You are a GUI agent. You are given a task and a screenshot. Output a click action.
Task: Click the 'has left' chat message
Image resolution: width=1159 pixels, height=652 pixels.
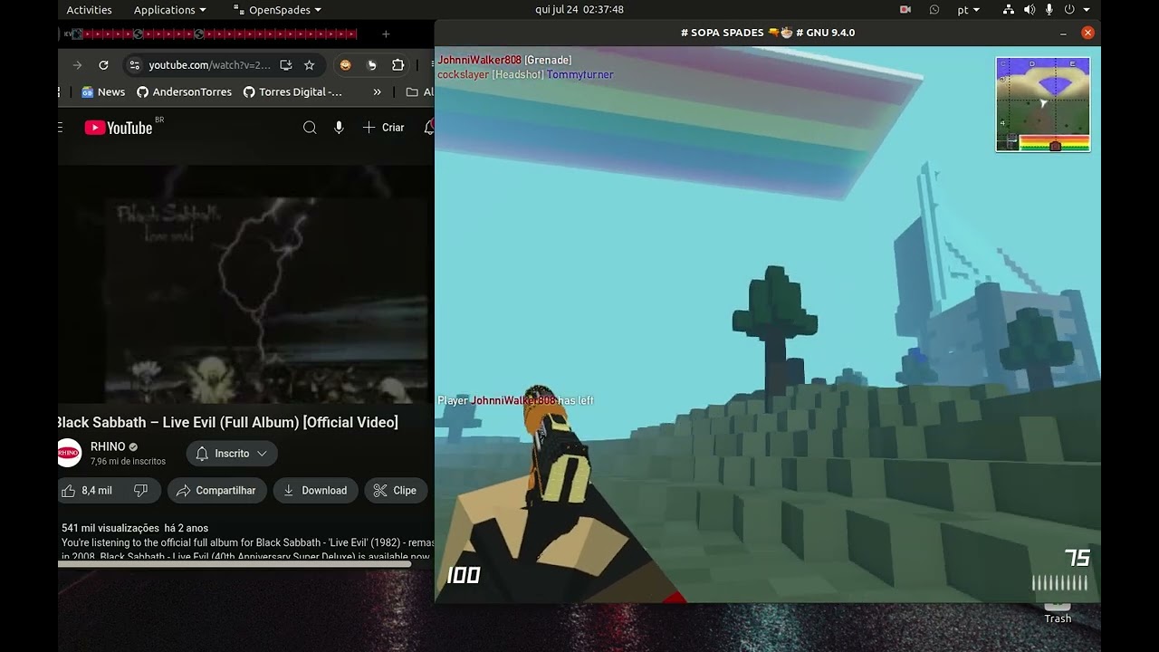[516, 400]
